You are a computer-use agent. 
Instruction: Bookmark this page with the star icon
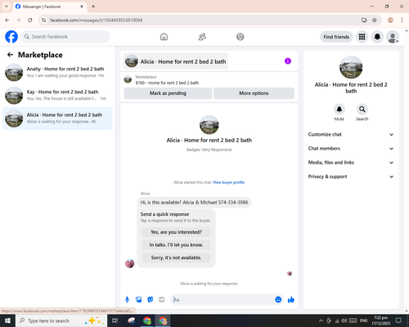375,20
